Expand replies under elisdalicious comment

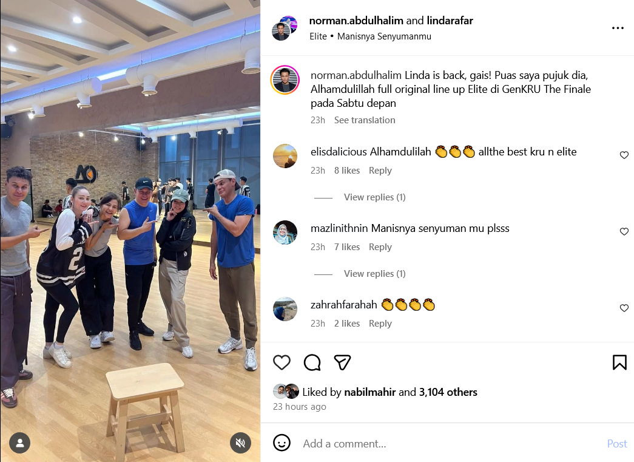[x=374, y=197]
